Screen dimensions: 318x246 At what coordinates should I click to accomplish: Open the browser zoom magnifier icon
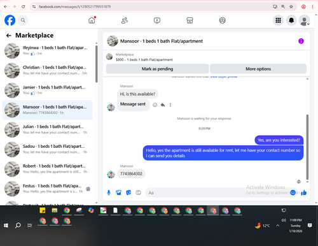(x=283, y=6)
